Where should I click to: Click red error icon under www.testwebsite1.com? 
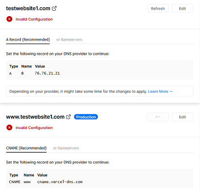pyautogui.click(x=9, y=128)
